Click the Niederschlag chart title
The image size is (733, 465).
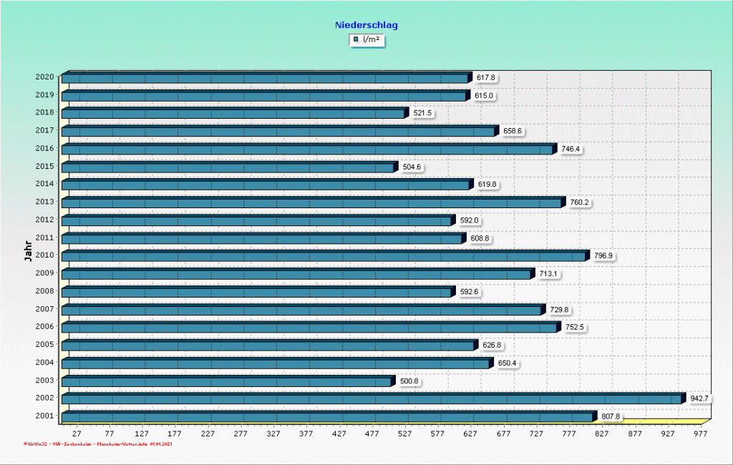click(x=366, y=25)
